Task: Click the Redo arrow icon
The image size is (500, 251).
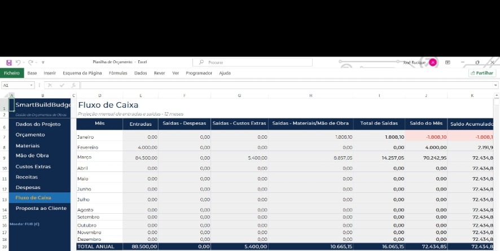Action: pyautogui.click(x=30, y=63)
